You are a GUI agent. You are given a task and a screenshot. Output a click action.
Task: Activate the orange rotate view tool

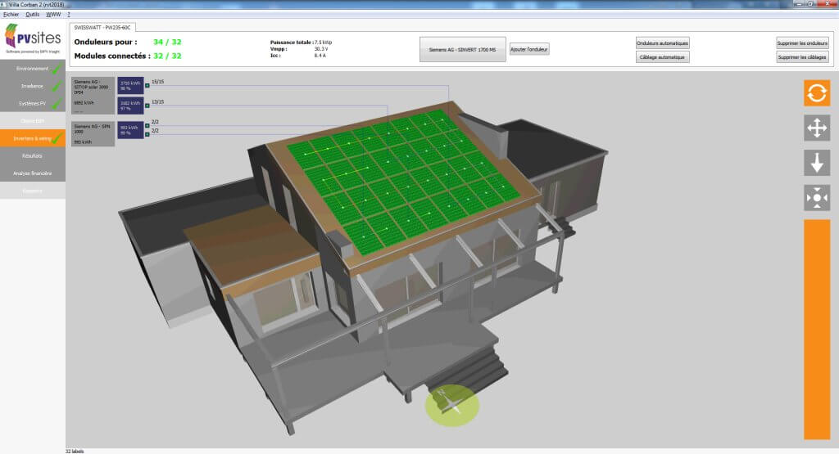817,93
